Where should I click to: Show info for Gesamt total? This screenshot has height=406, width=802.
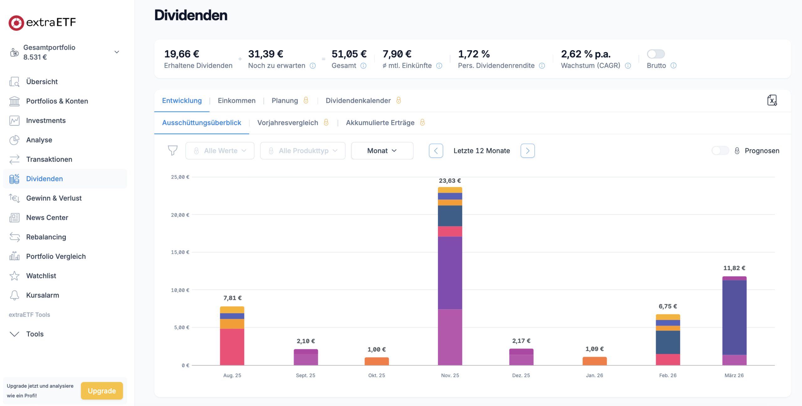tap(363, 65)
